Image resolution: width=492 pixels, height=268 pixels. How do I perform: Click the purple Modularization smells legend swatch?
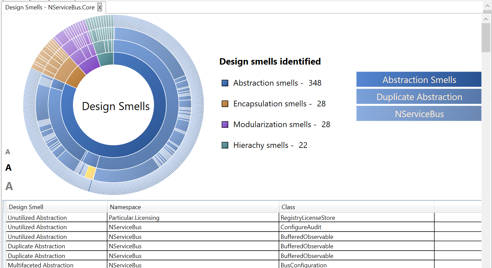225,124
